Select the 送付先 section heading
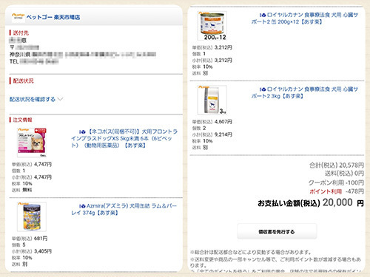This screenshot has height=277, width=370. (21, 33)
